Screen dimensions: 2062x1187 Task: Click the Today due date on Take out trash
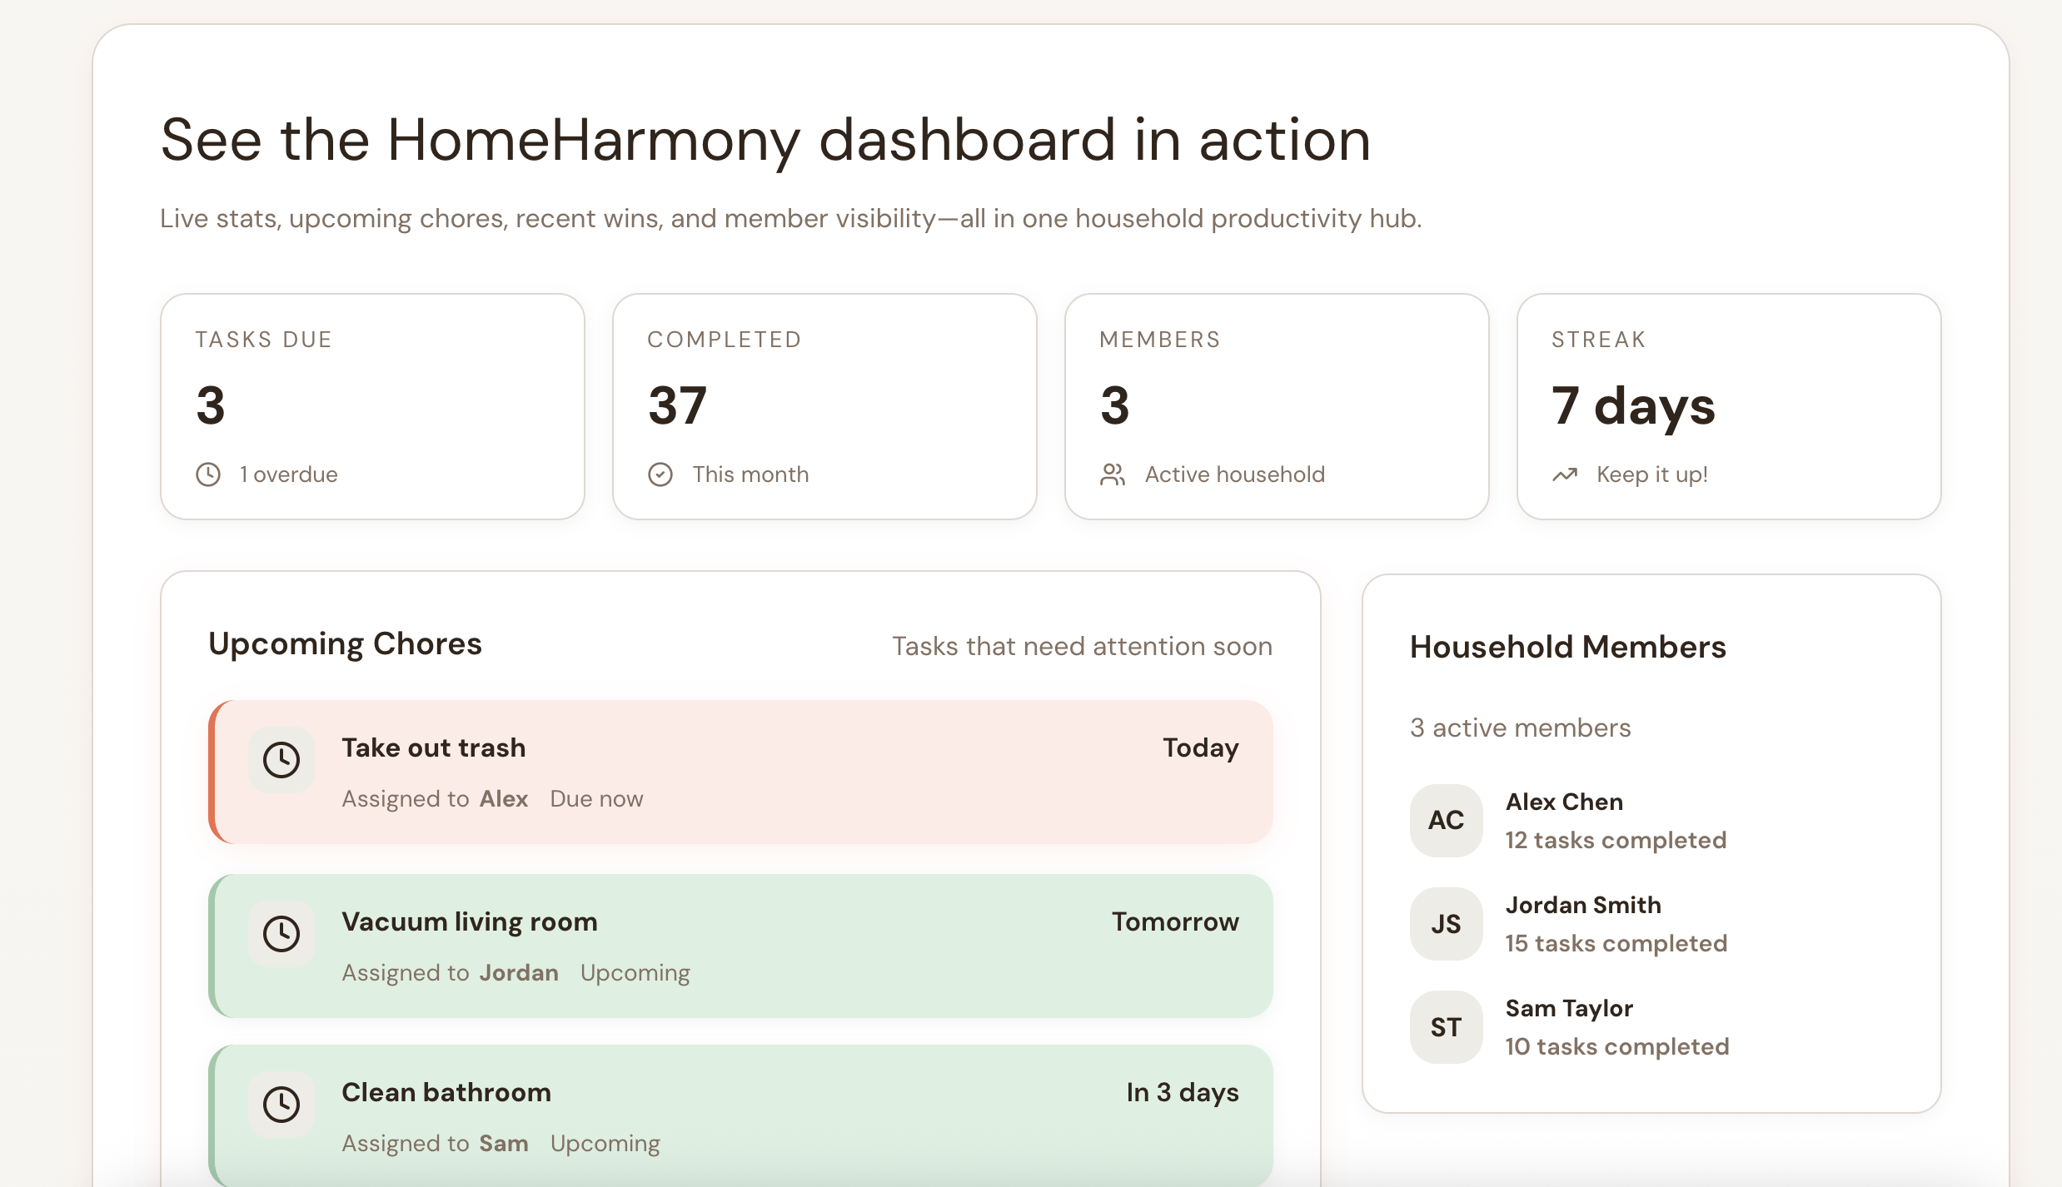point(1199,747)
